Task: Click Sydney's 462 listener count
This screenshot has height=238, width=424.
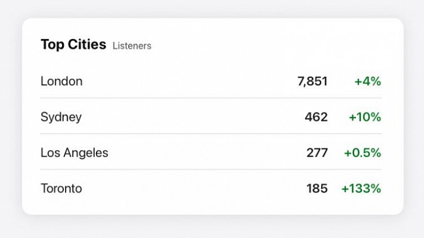Action: click(x=316, y=117)
